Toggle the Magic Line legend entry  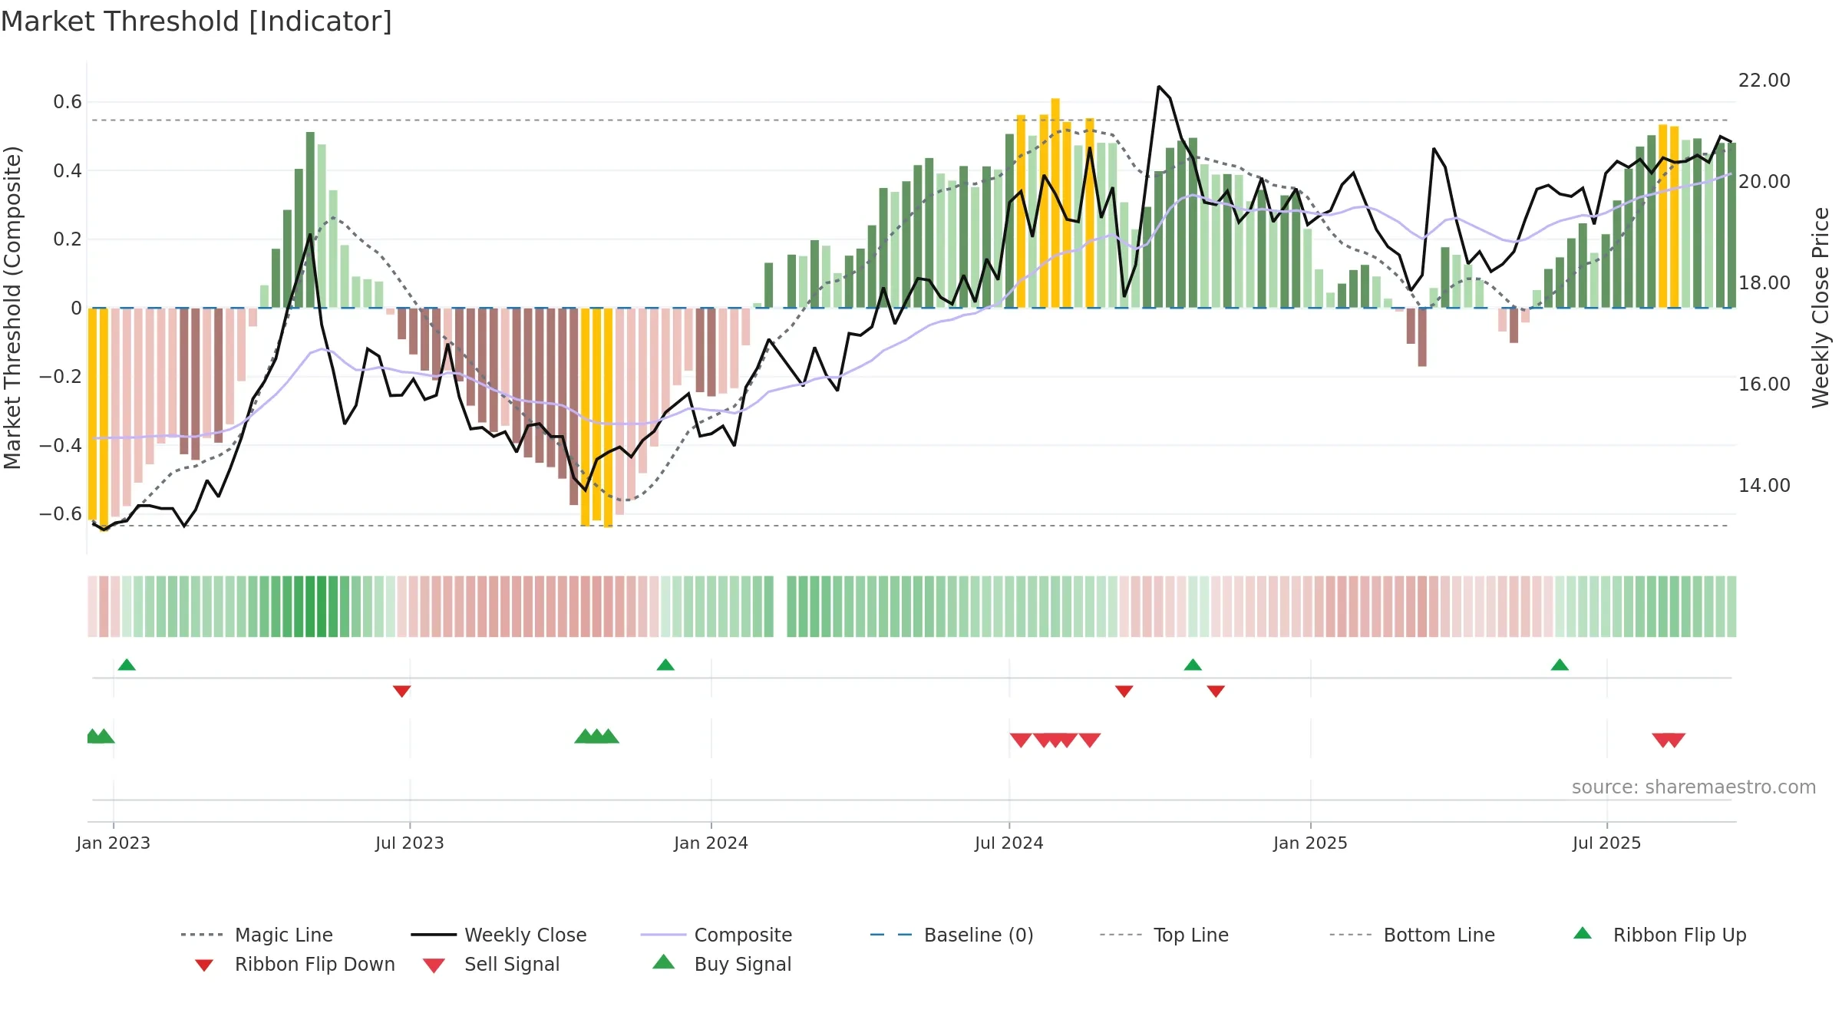[257, 935]
